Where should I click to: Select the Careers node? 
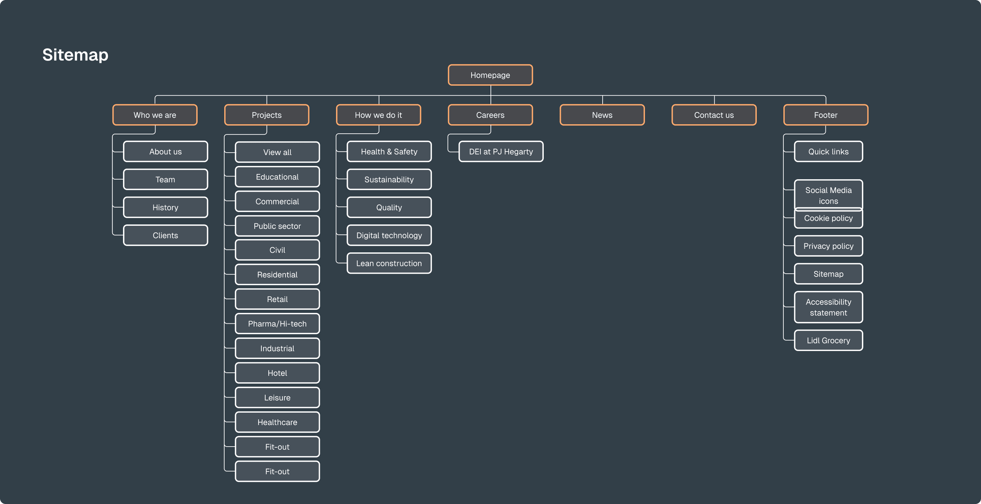tap(490, 115)
